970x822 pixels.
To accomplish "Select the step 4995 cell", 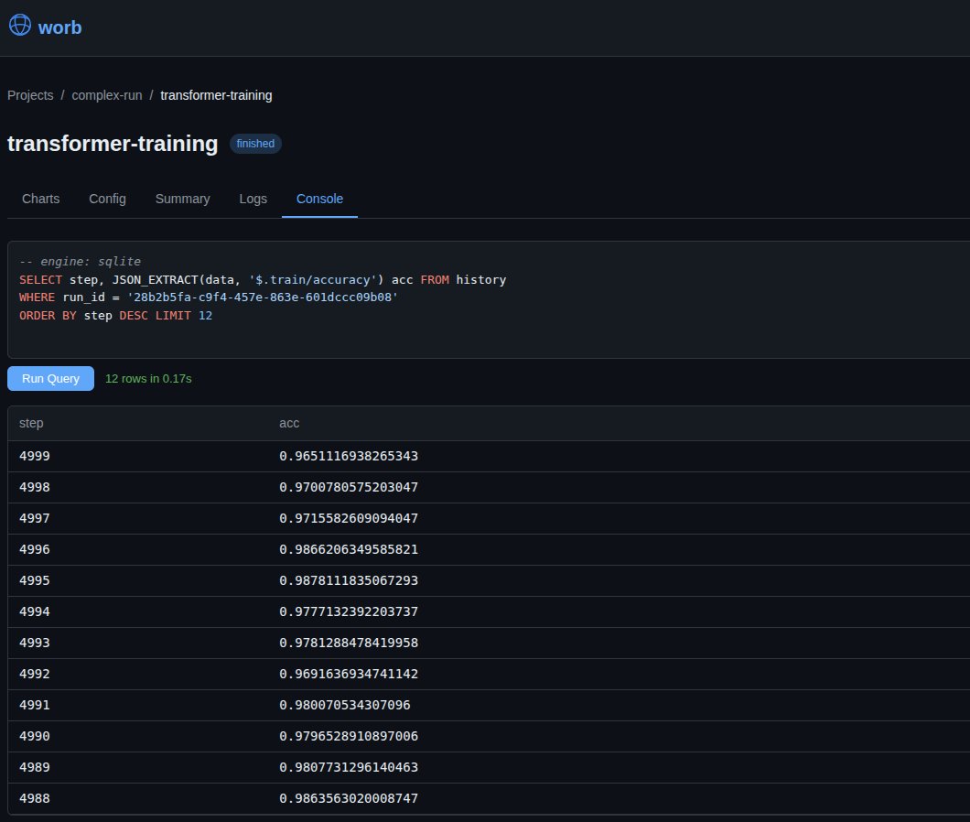I will [35, 580].
